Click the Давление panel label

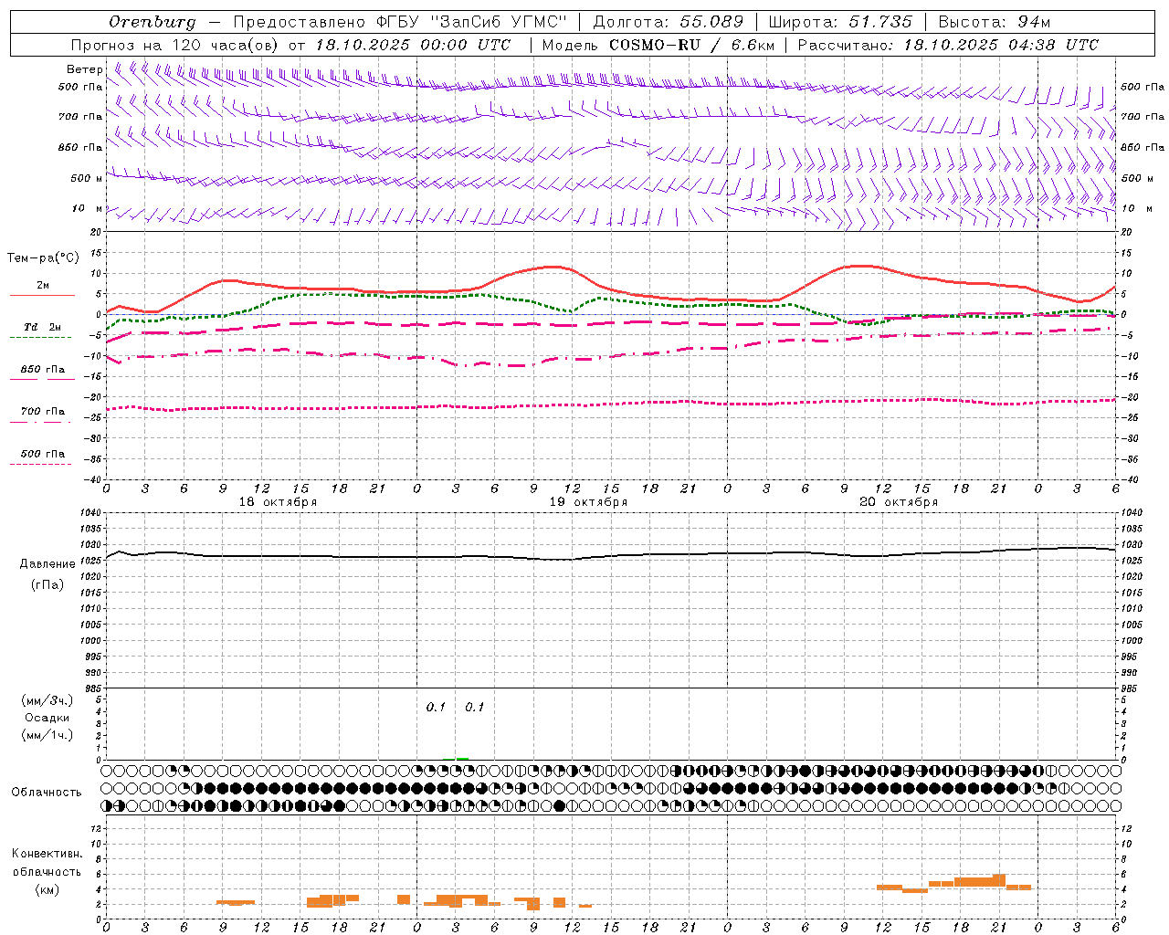(47, 564)
